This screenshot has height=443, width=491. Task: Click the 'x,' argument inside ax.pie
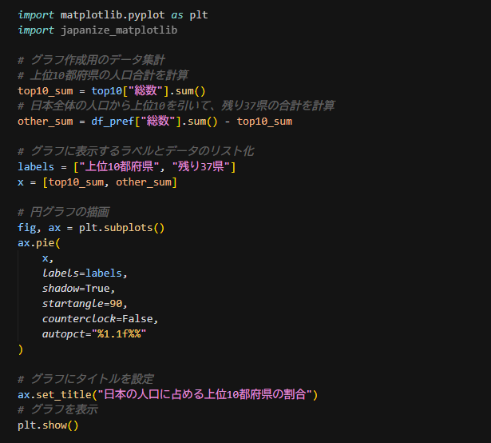click(48, 258)
